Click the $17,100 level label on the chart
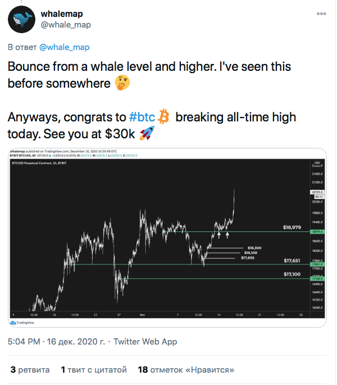The image size is (337, 385). tap(293, 274)
